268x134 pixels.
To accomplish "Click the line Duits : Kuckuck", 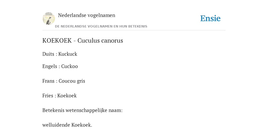I will pyautogui.click(x=60, y=54).
